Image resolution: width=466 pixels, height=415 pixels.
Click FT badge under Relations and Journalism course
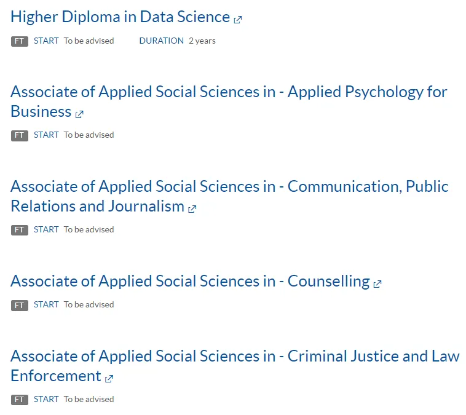point(20,230)
